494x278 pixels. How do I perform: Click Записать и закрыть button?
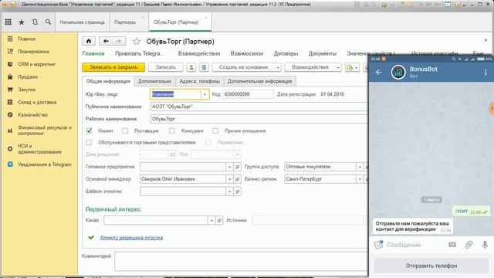113,67
